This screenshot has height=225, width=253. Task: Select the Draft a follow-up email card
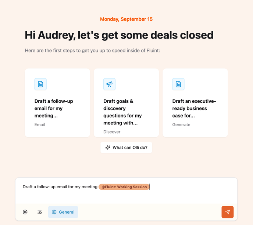57,103
